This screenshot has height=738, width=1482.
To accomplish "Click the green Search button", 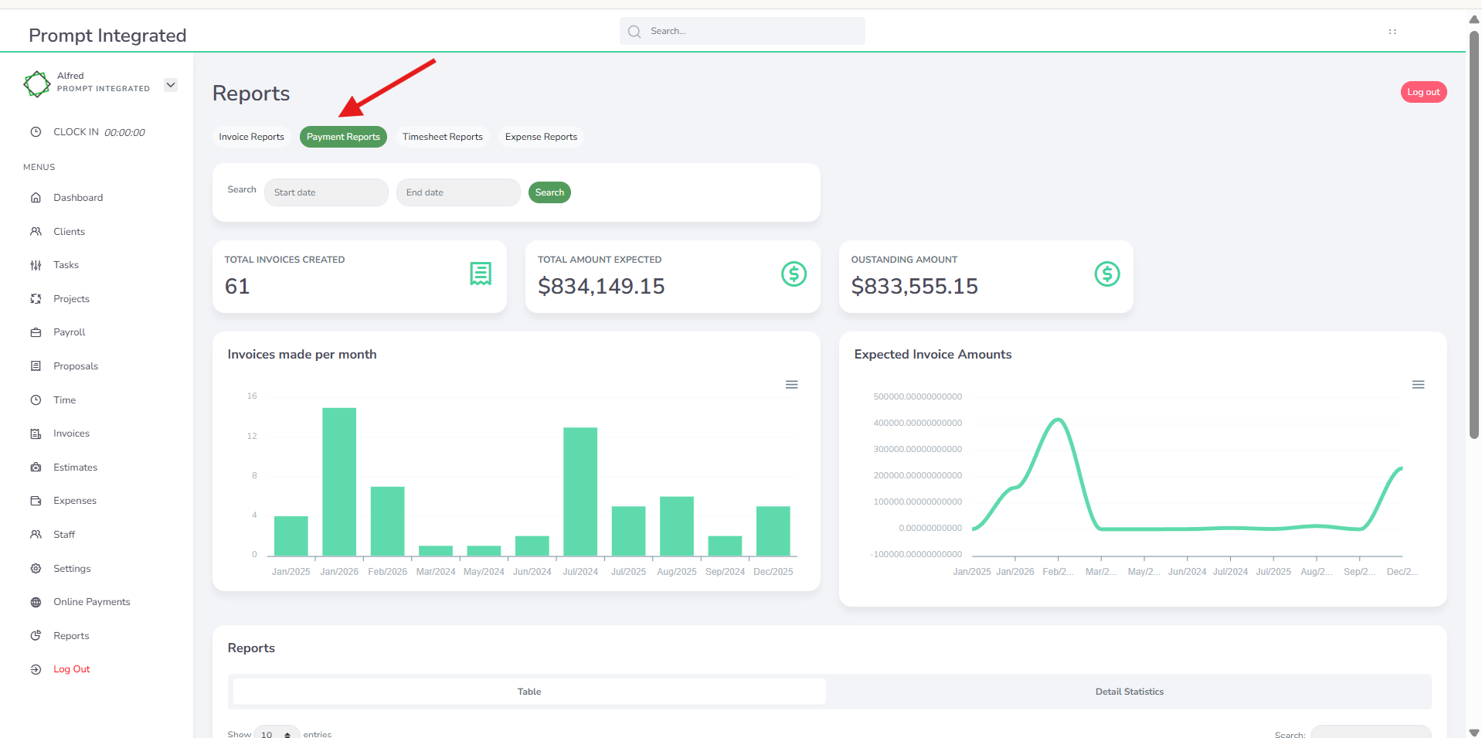I will [x=549, y=192].
